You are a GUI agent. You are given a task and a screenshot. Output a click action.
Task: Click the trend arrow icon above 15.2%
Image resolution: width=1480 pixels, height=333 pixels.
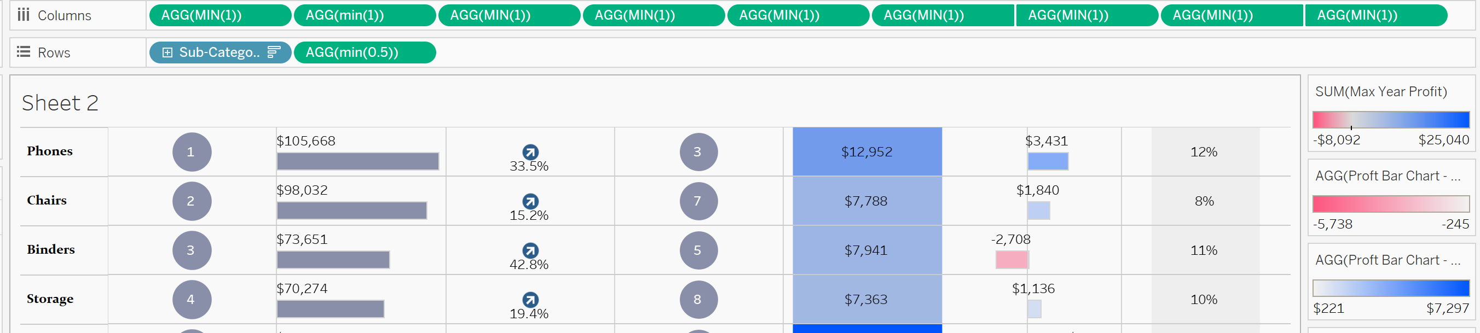coord(530,202)
